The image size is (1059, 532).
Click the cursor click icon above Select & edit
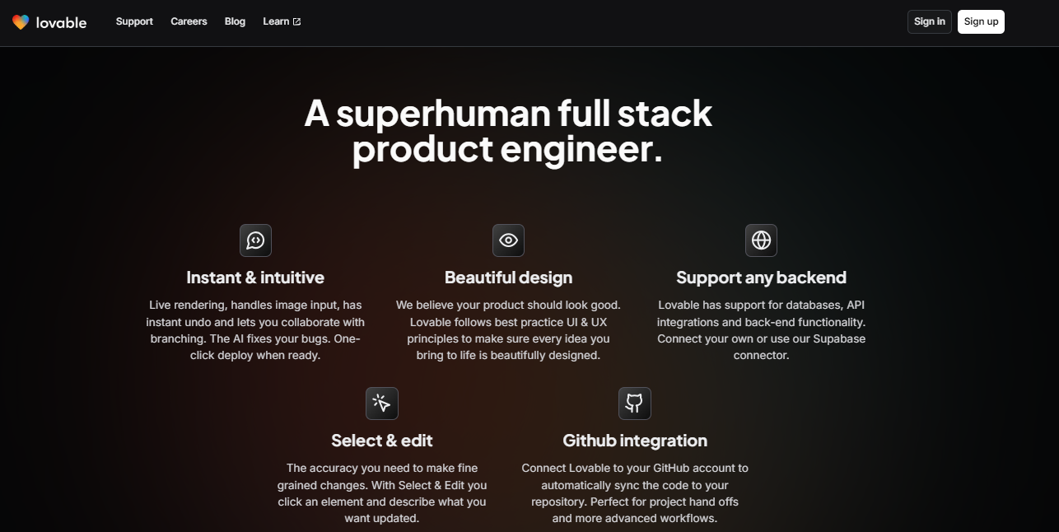[x=381, y=404]
